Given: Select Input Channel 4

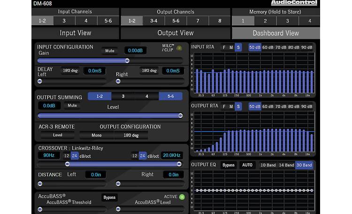Looking at the screenshot, I should (x=86, y=21).
